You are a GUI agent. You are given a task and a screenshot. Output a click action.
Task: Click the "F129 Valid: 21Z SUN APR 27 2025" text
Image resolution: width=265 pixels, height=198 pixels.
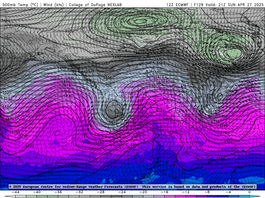coord(229,5)
